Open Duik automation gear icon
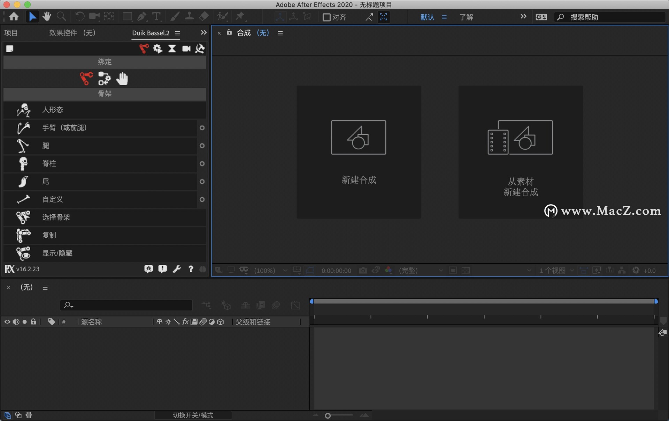 158,49
